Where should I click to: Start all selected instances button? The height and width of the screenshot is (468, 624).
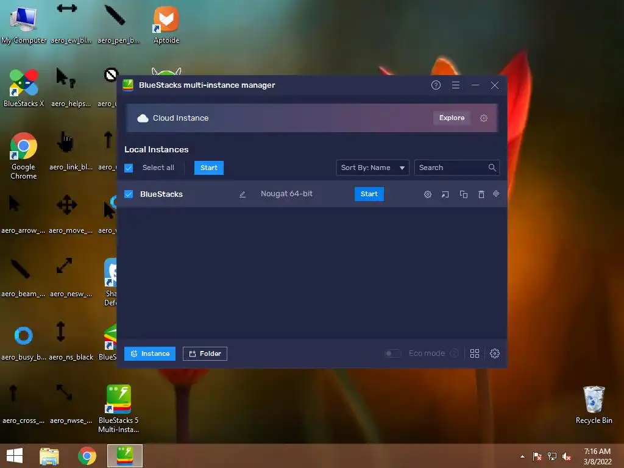209,168
